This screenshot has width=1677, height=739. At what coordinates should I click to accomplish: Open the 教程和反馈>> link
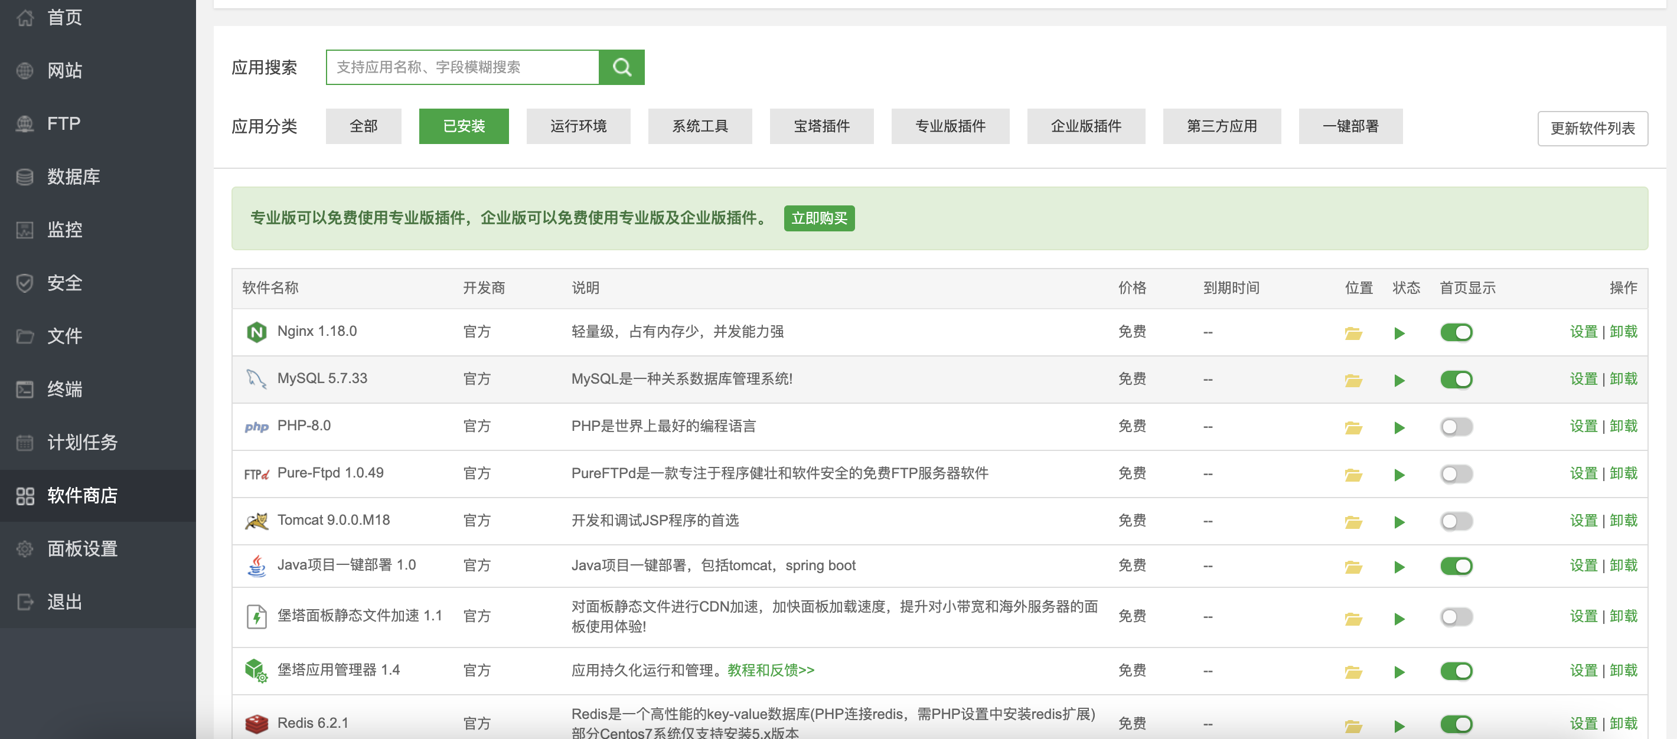[771, 670]
